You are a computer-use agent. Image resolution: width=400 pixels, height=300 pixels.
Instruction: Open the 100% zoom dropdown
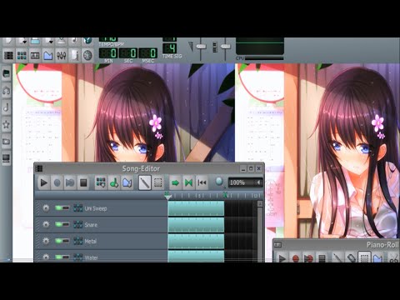click(x=245, y=182)
